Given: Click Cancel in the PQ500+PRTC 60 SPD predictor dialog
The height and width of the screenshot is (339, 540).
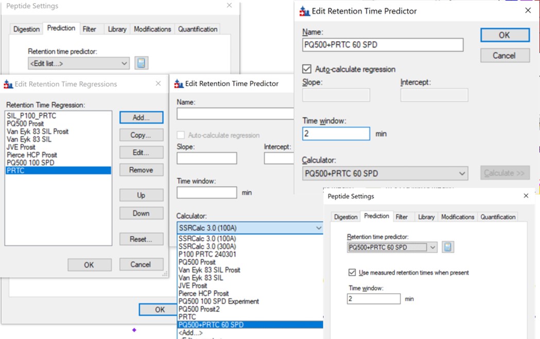Looking at the screenshot, I should (x=505, y=56).
